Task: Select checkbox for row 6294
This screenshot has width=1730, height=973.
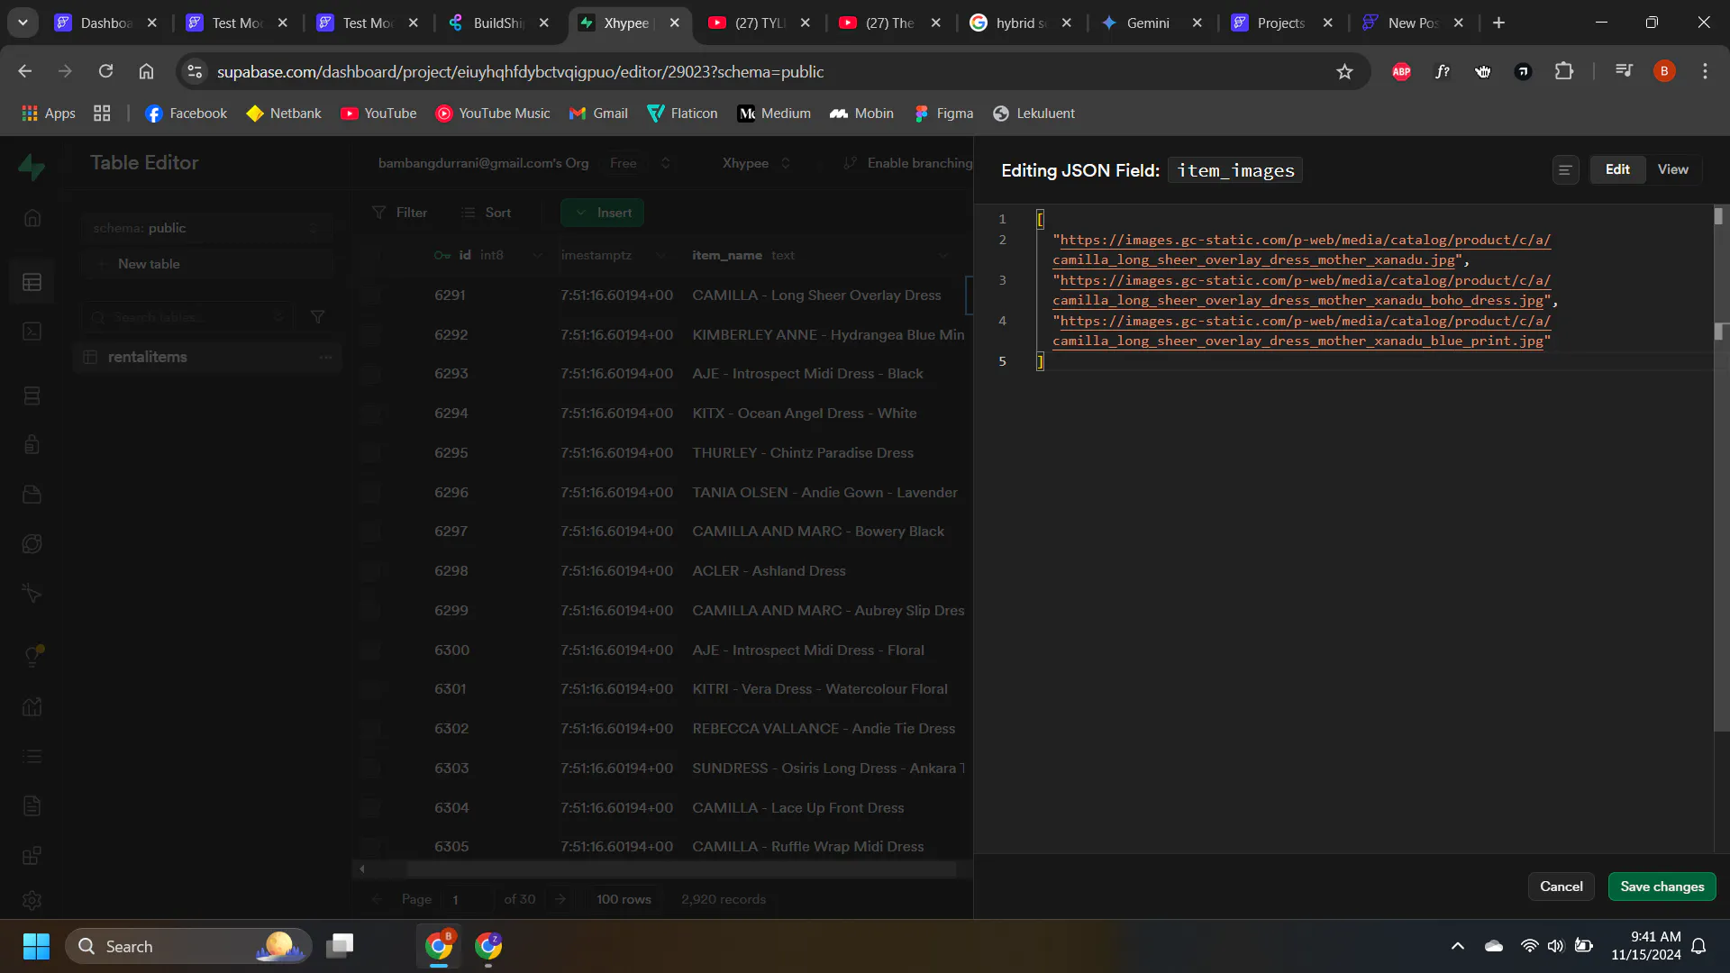Action: click(x=370, y=414)
